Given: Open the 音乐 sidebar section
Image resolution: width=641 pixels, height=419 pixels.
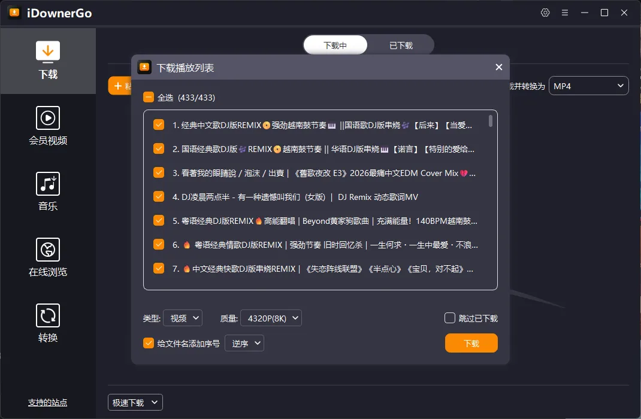Looking at the screenshot, I should [48, 192].
